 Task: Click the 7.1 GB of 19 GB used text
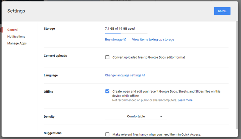click(120, 29)
